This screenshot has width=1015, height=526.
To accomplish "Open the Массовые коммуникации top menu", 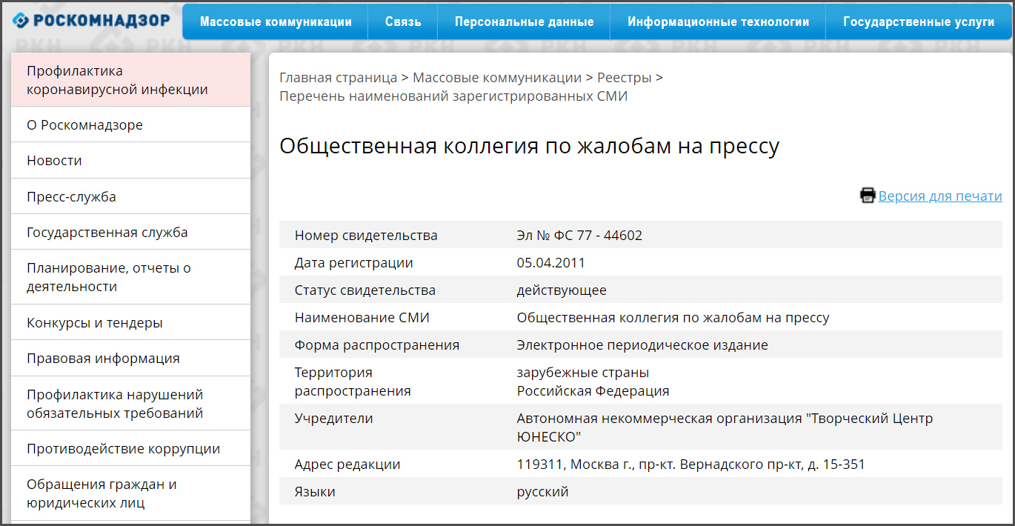I will pos(276,21).
